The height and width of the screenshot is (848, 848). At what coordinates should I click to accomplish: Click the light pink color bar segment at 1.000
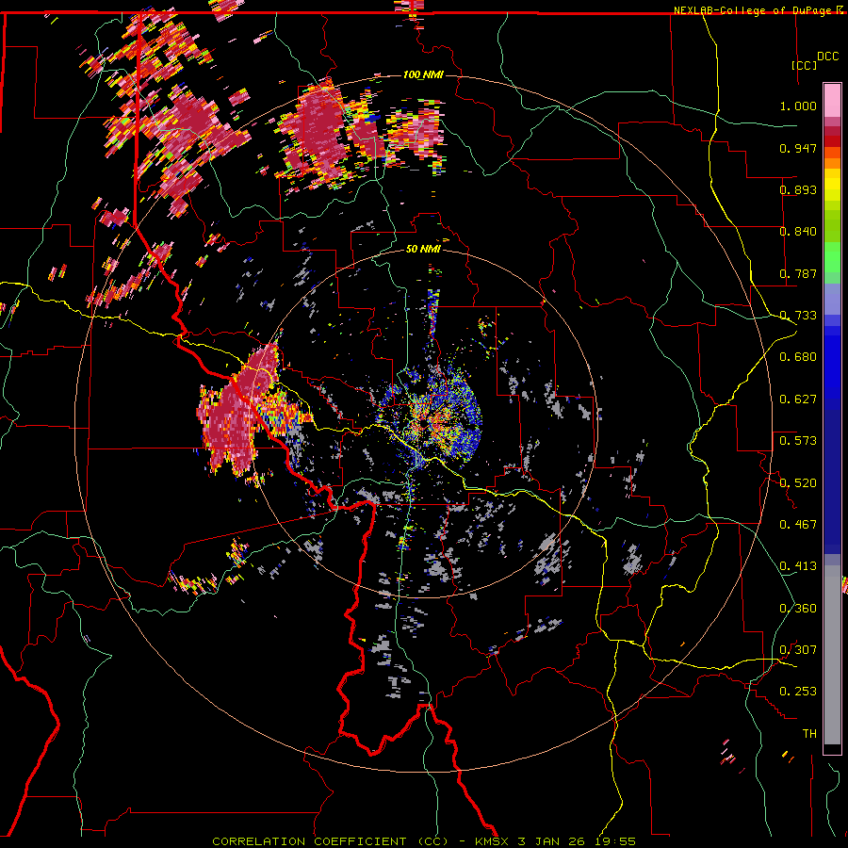832,101
